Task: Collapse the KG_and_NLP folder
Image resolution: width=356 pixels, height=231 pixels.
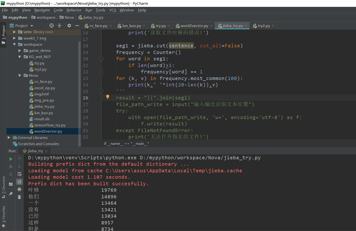Action: (20, 57)
